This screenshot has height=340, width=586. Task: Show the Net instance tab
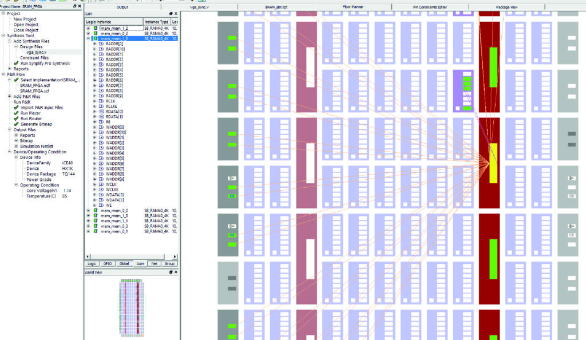(155, 264)
